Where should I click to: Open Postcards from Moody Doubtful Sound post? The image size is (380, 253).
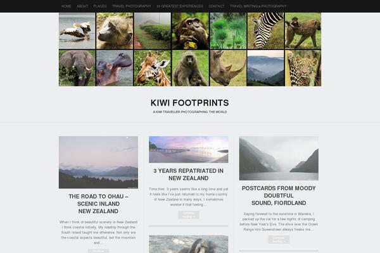coord(279,195)
